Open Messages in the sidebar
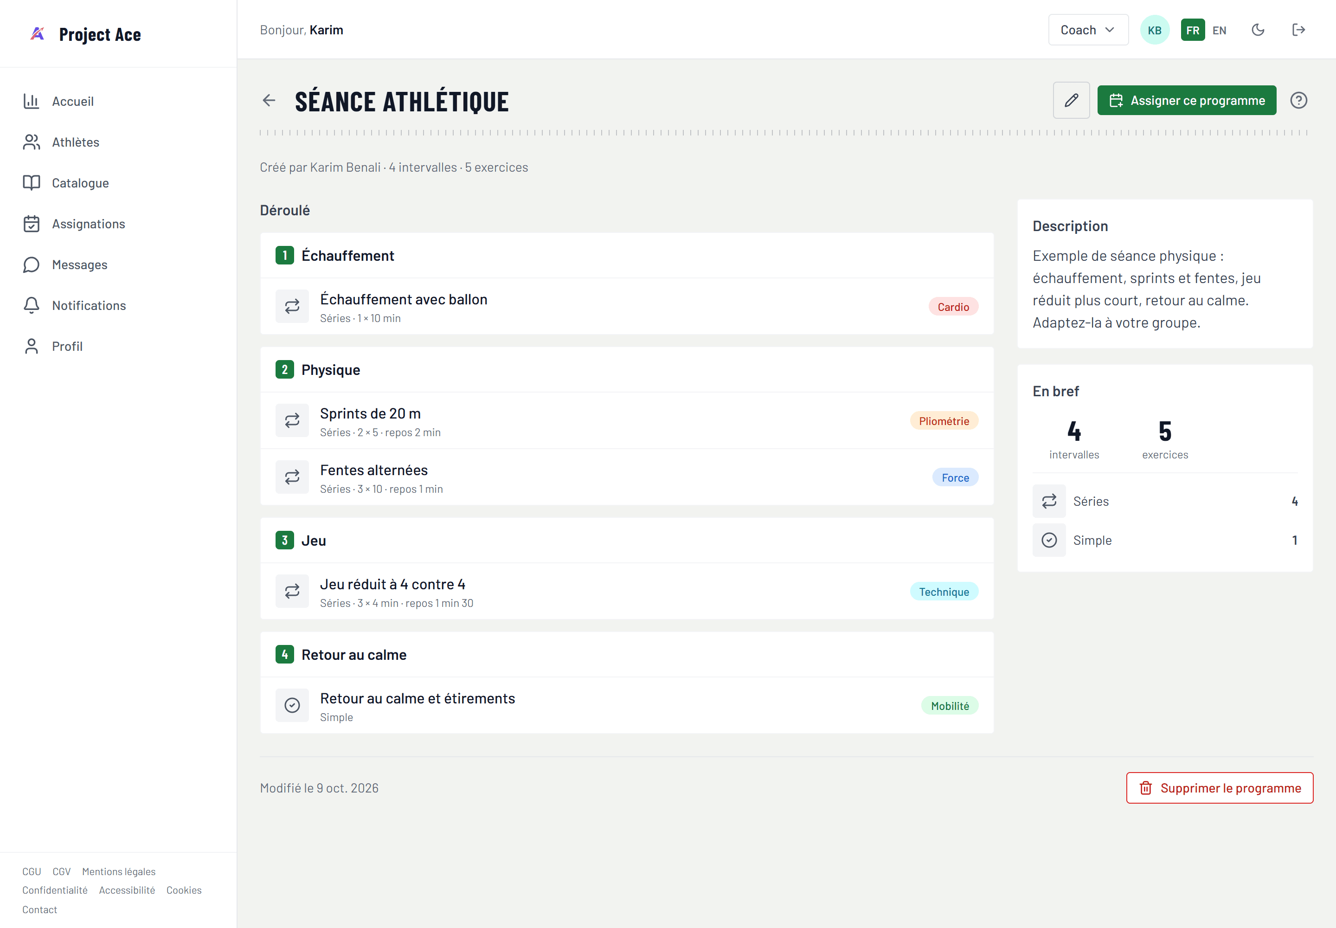 point(118,264)
